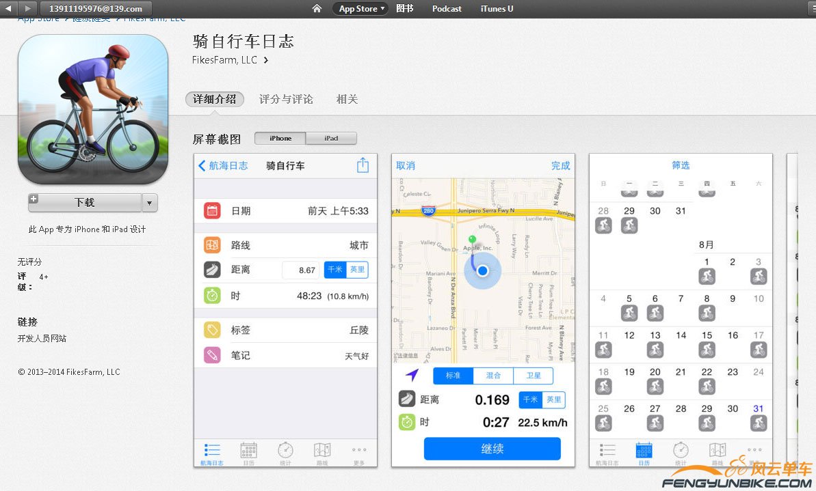Switch distance unit to 英里
The height and width of the screenshot is (491, 816).
[358, 270]
